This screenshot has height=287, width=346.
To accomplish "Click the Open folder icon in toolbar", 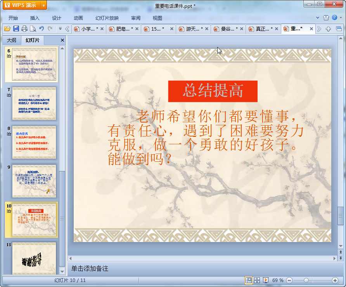I will (7, 29).
